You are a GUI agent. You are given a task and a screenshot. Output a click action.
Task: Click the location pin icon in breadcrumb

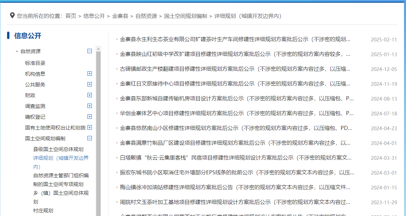[x=12, y=15]
